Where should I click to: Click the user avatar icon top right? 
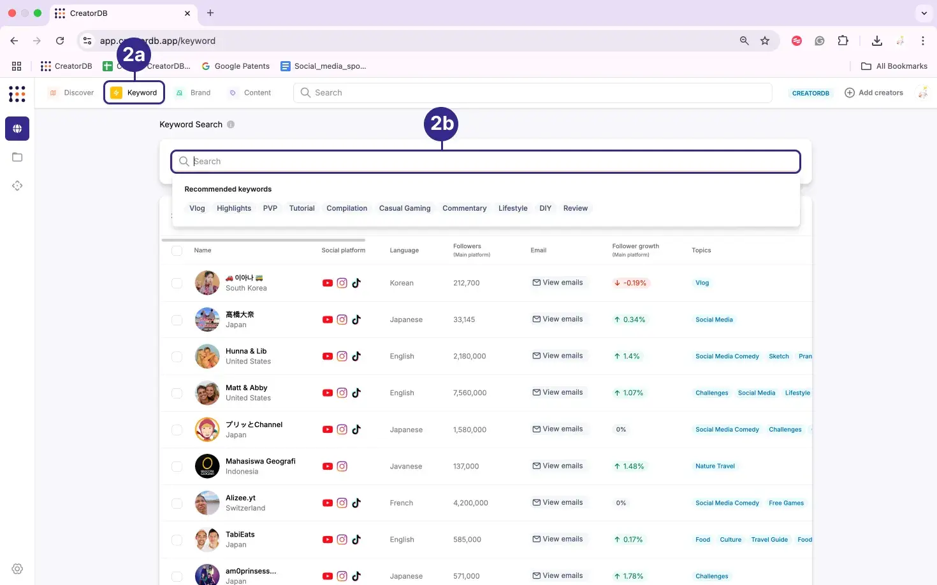coord(922,93)
